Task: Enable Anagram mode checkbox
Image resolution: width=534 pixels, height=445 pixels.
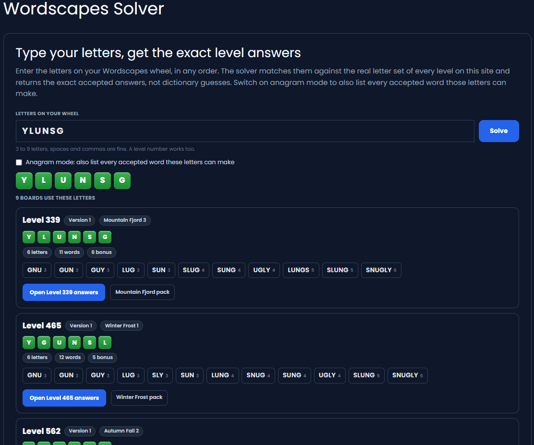Action: (19, 162)
